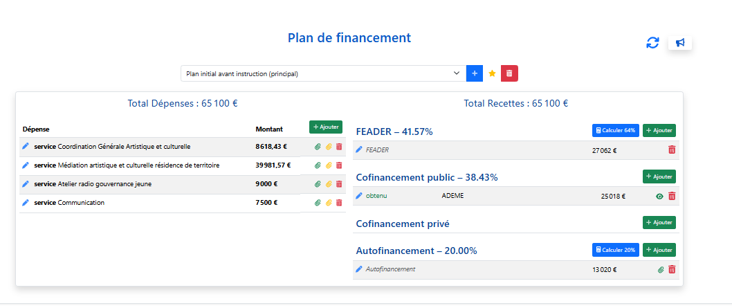732x308 pixels.
Task: Edit the Autofinancement line with pencil icon
Action: click(359, 269)
